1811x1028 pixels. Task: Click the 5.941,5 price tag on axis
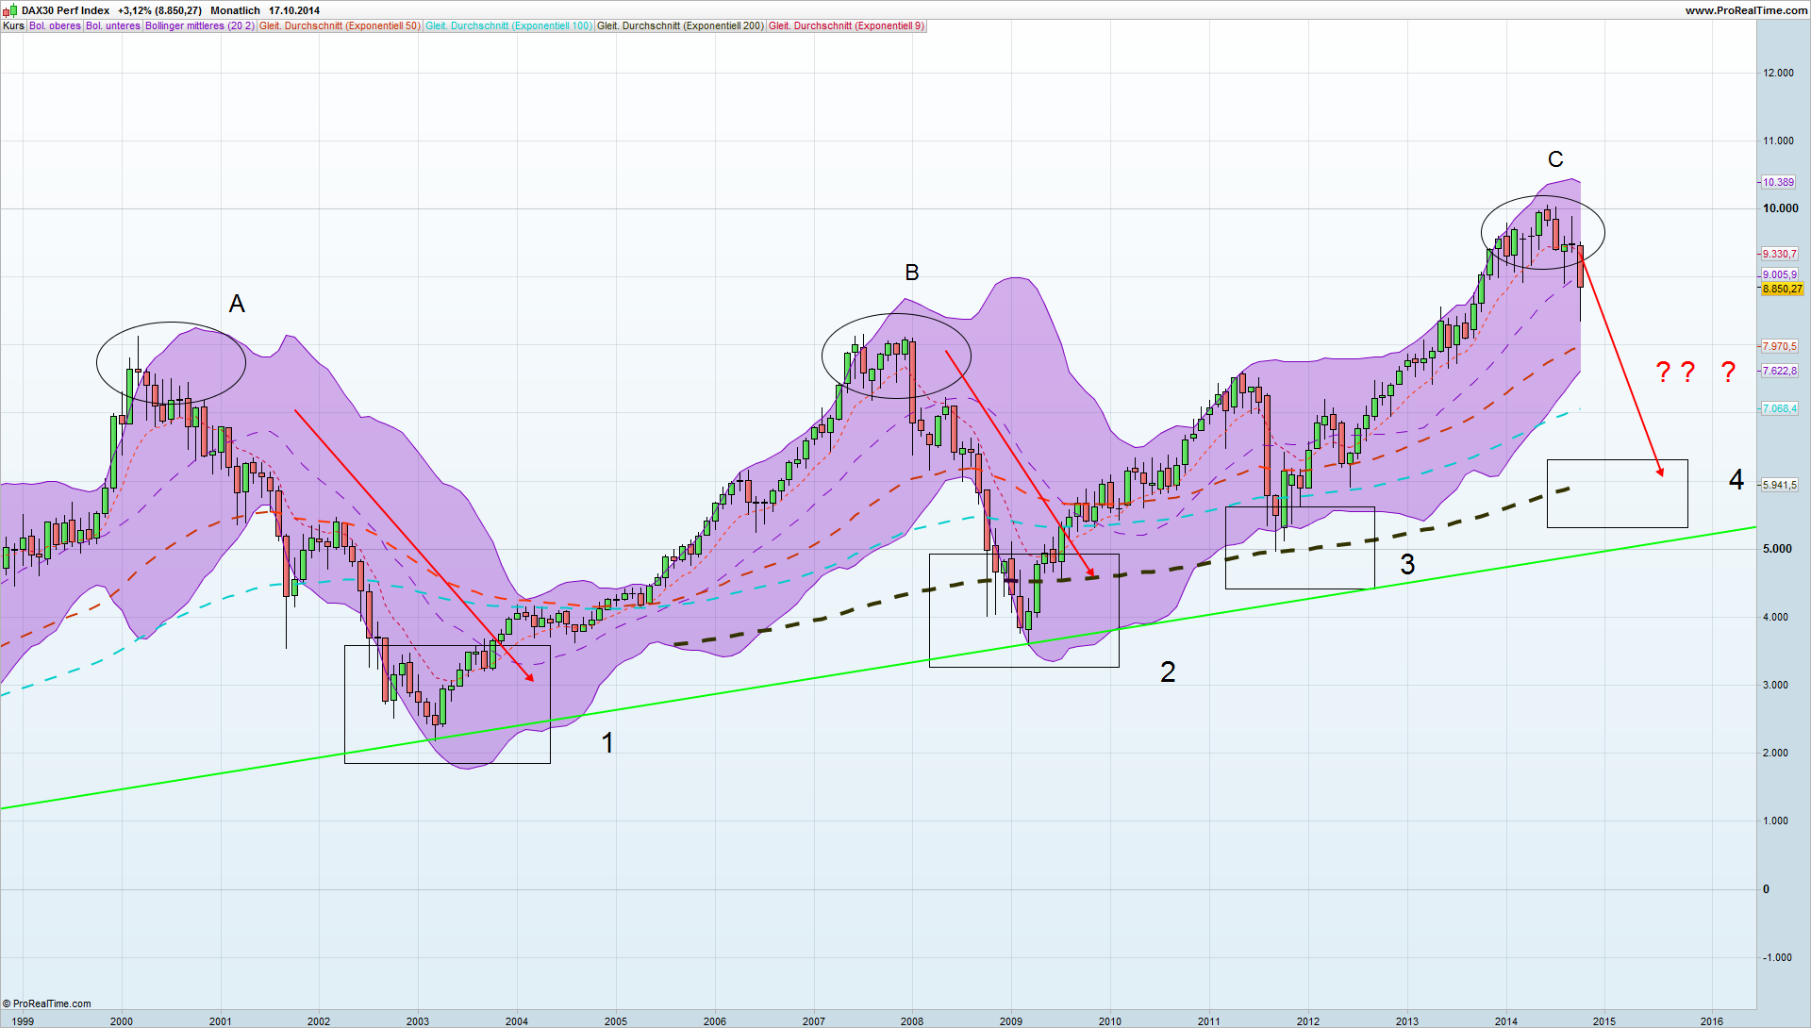(1780, 485)
